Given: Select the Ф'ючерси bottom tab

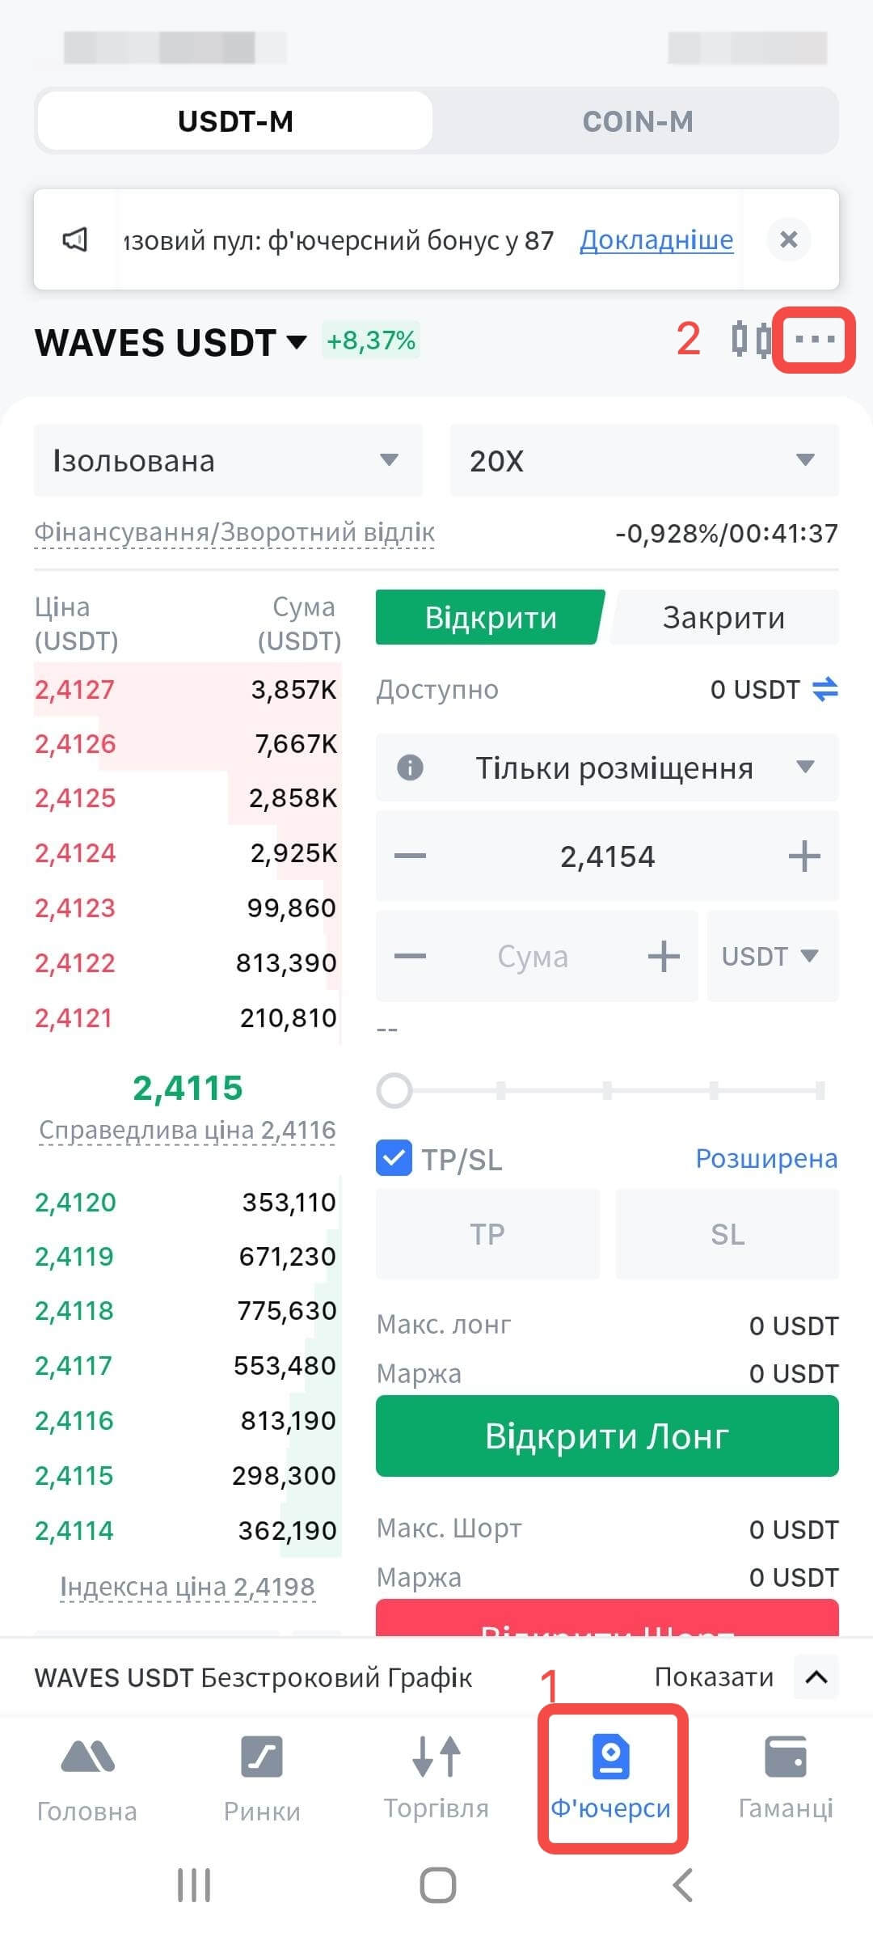Looking at the screenshot, I should (611, 1775).
